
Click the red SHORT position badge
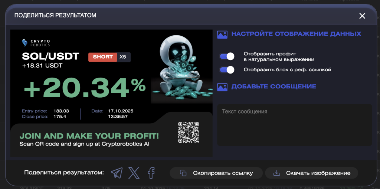[x=102, y=57]
